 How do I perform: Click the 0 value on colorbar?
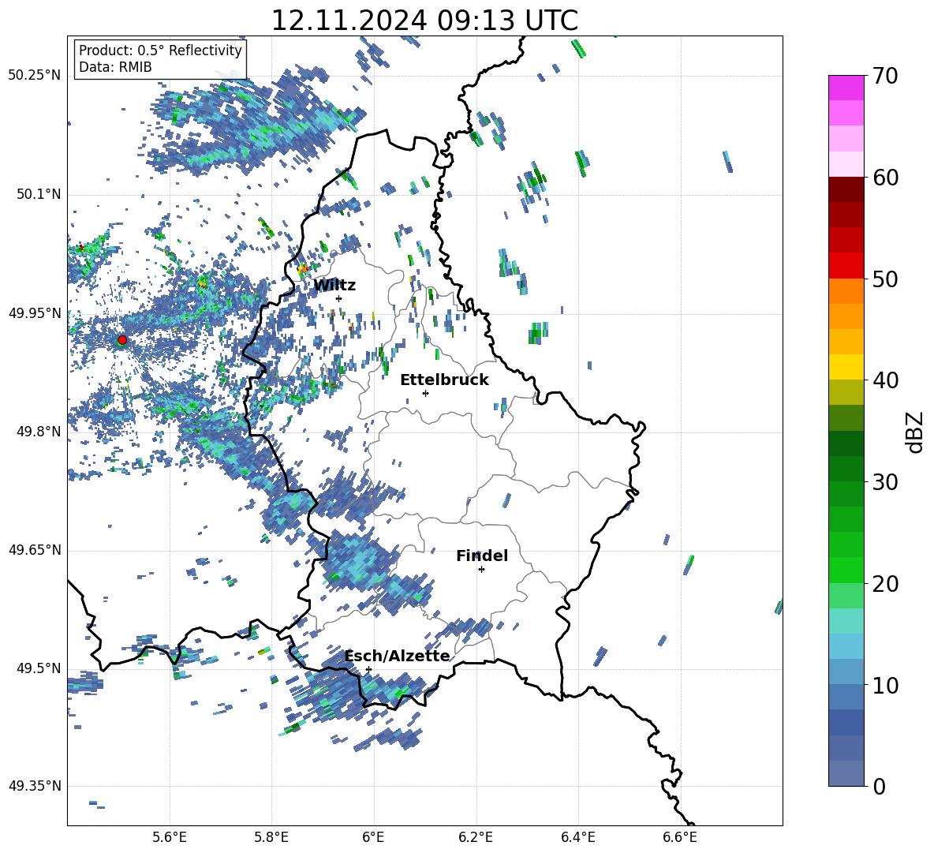coord(878,786)
